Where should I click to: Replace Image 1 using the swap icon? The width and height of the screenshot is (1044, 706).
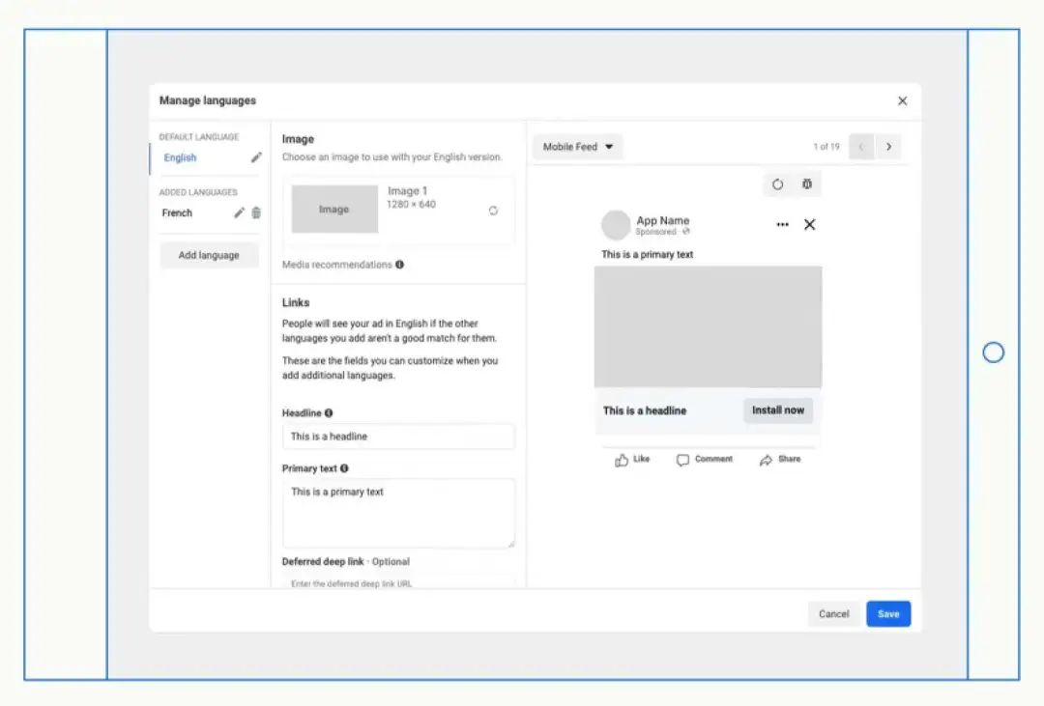point(493,211)
